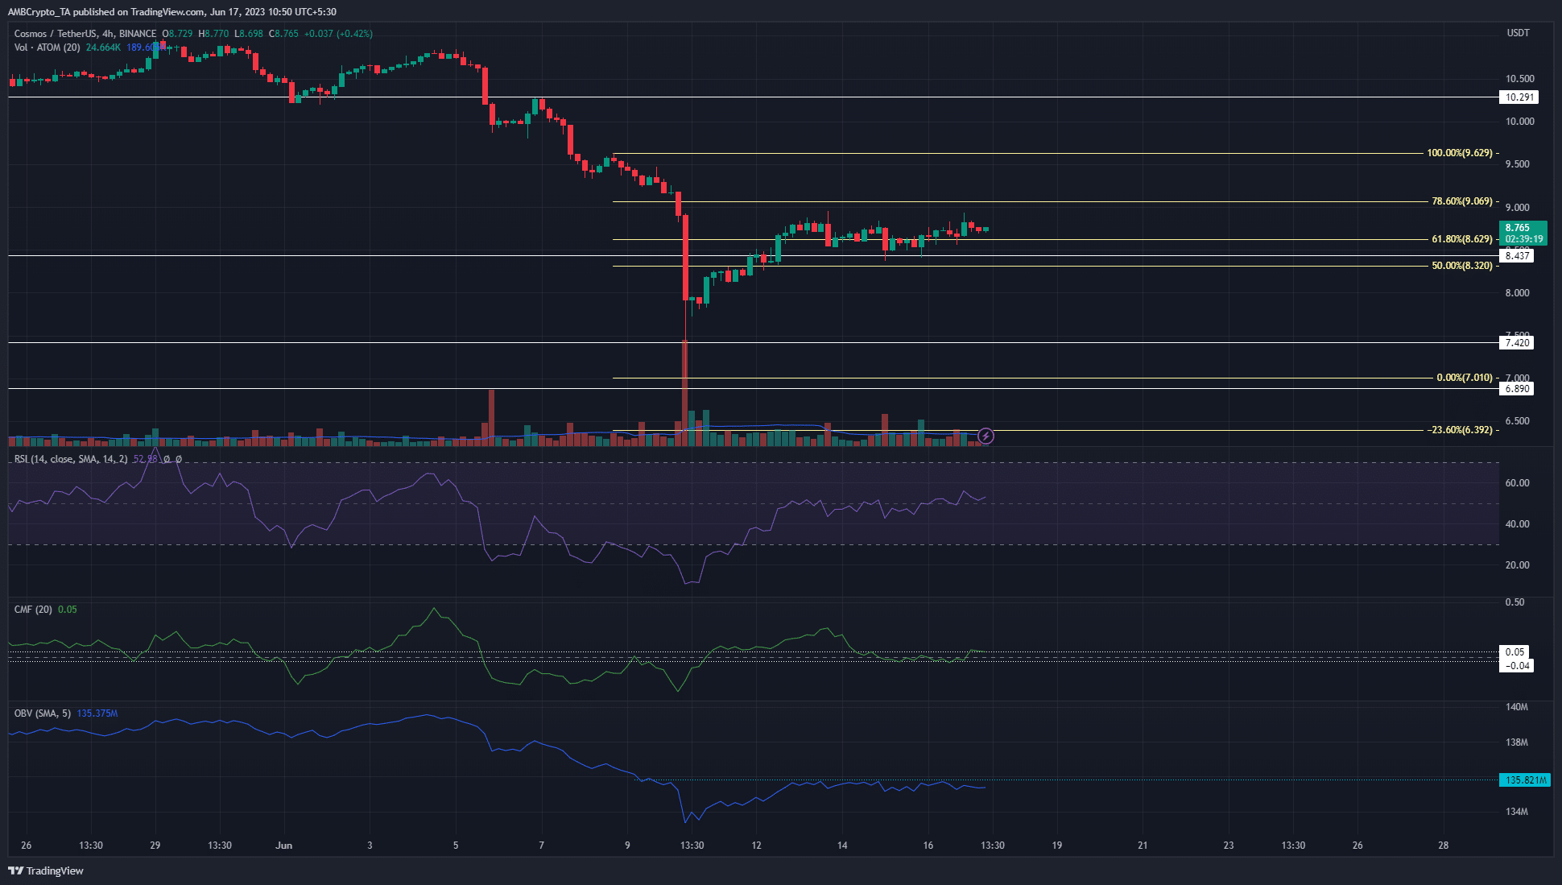Click the 8.437 horizontal line price label
This screenshot has width=1562, height=885.
point(1517,256)
